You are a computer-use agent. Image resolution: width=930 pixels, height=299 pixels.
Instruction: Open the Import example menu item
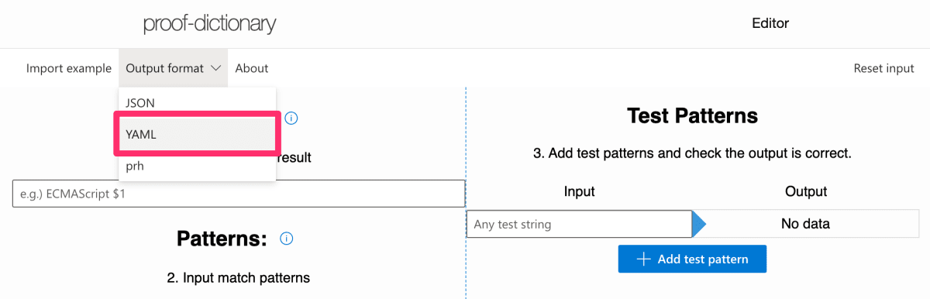[x=69, y=68]
